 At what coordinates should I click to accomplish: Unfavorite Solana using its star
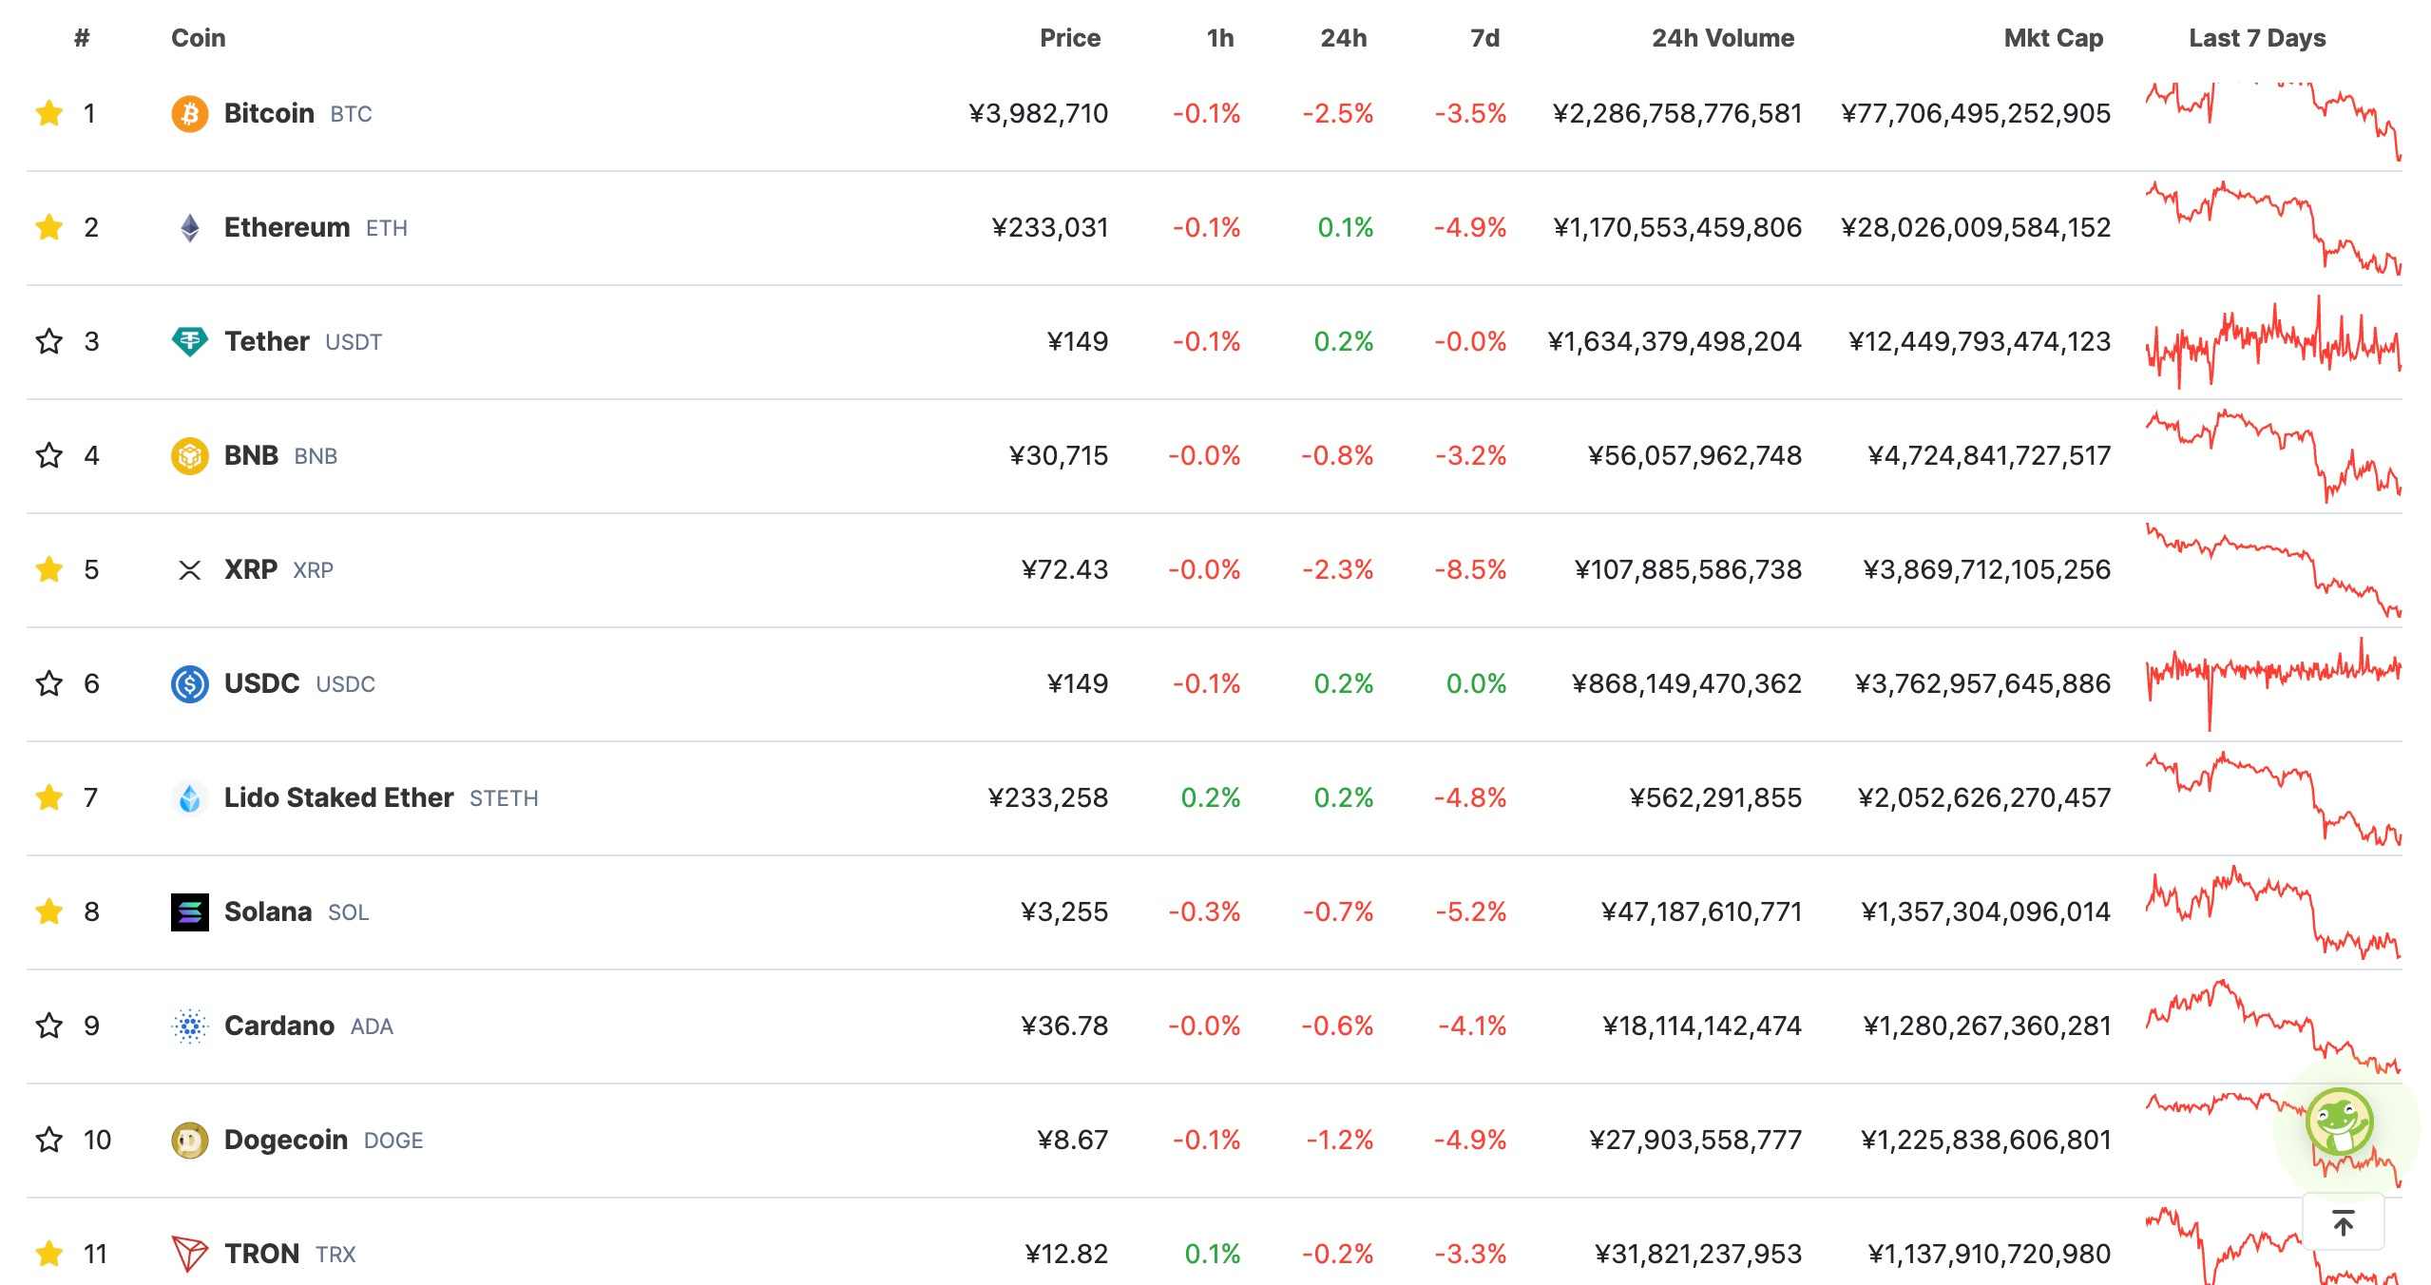pos(49,912)
